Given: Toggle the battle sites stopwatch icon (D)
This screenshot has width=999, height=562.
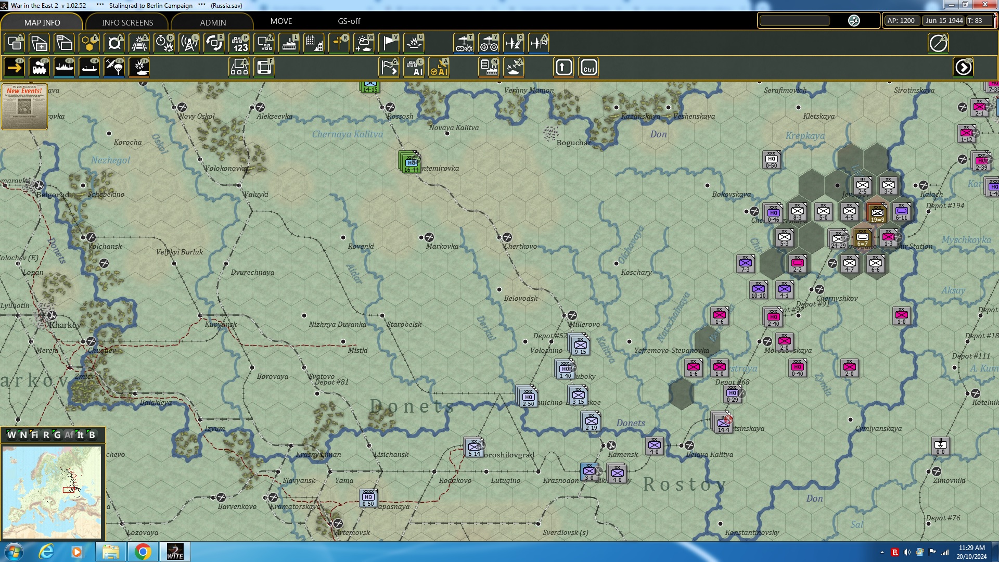Looking at the screenshot, I should [x=164, y=43].
